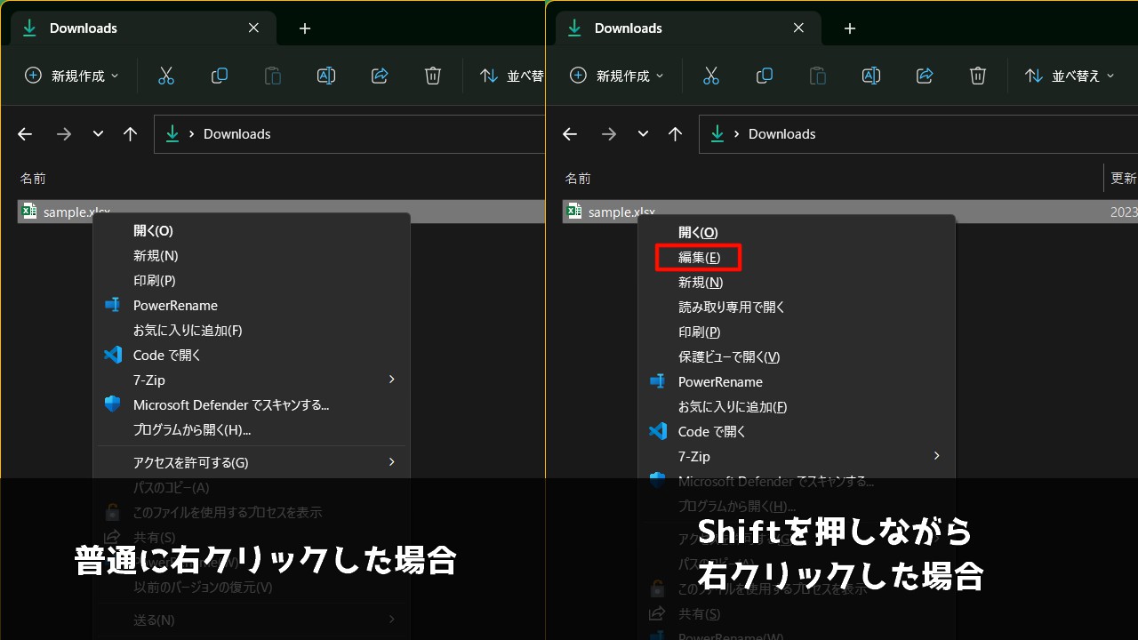Open the address bar history dropdown chevron
The image size is (1138, 640).
[x=97, y=133]
